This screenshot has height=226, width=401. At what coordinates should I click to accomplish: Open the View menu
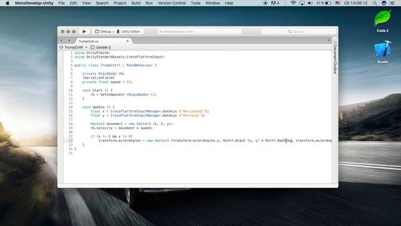click(86, 3)
